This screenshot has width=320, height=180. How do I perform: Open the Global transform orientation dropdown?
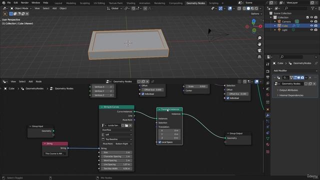pos(114,8)
